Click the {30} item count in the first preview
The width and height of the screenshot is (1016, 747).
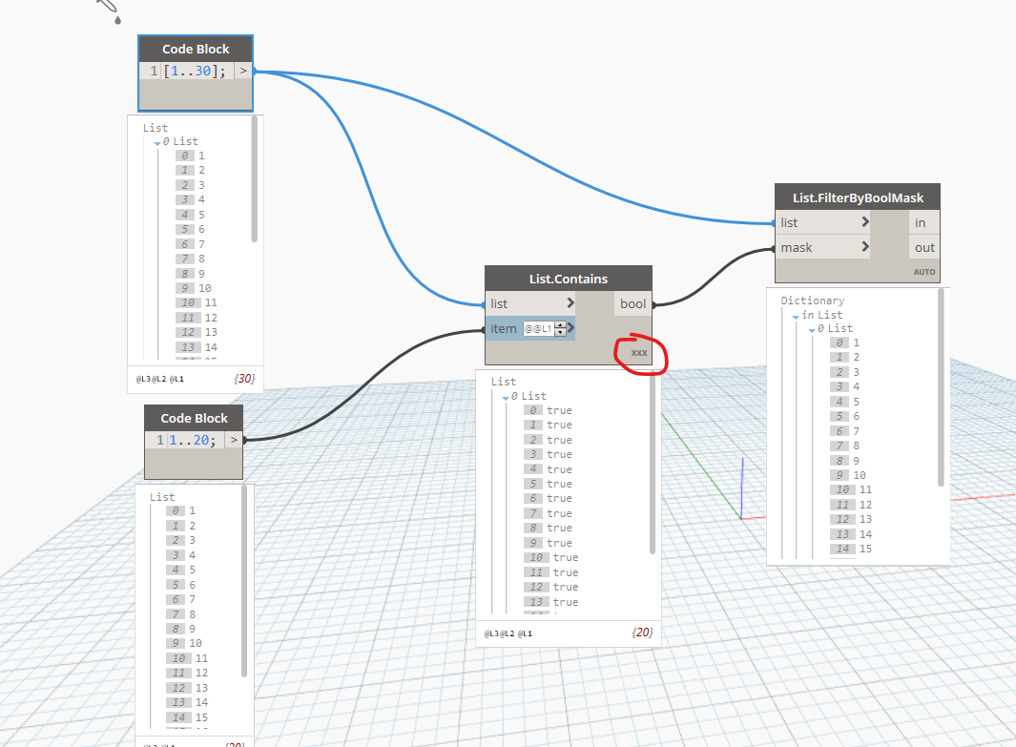[x=244, y=379]
